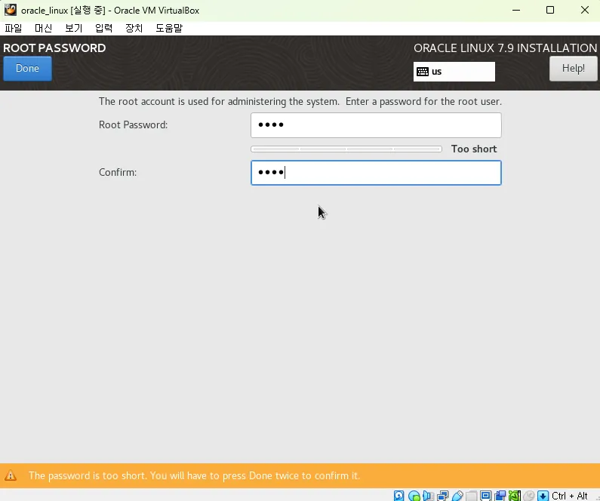Click the warning triangle icon in orange bar
Image resolution: width=600 pixels, height=501 pixels.
click(11, 475)
